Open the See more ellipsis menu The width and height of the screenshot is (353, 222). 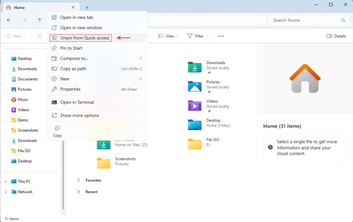(x=221, y=36)
